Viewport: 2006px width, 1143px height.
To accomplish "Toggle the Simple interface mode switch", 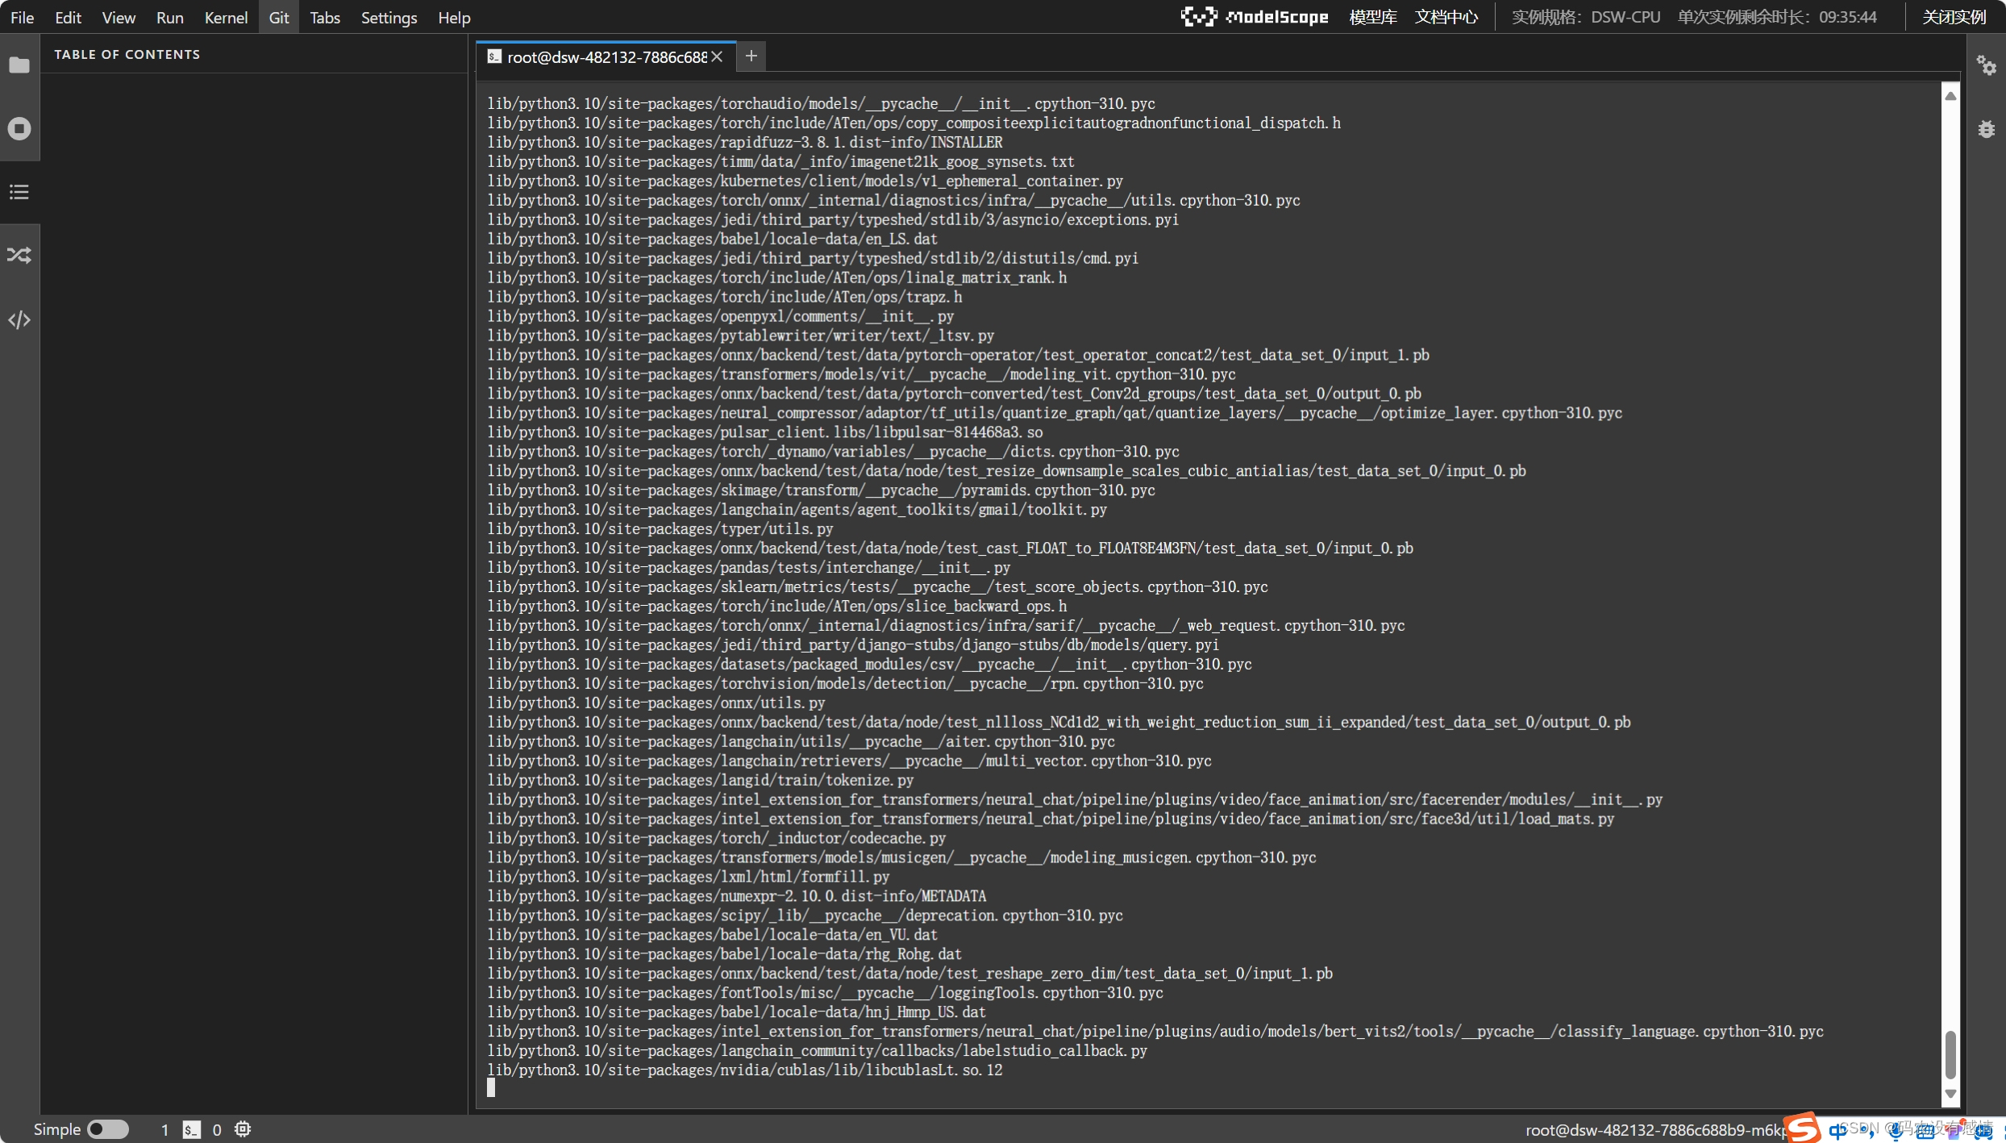I will (108, 1129).
